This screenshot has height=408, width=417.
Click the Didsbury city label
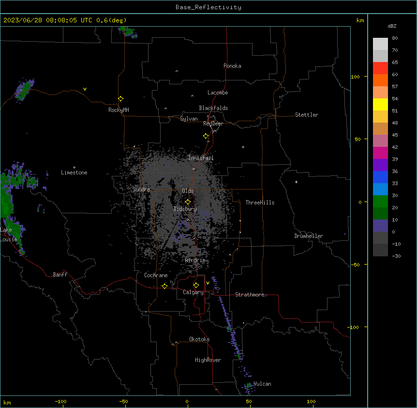(x=185, y=209)
